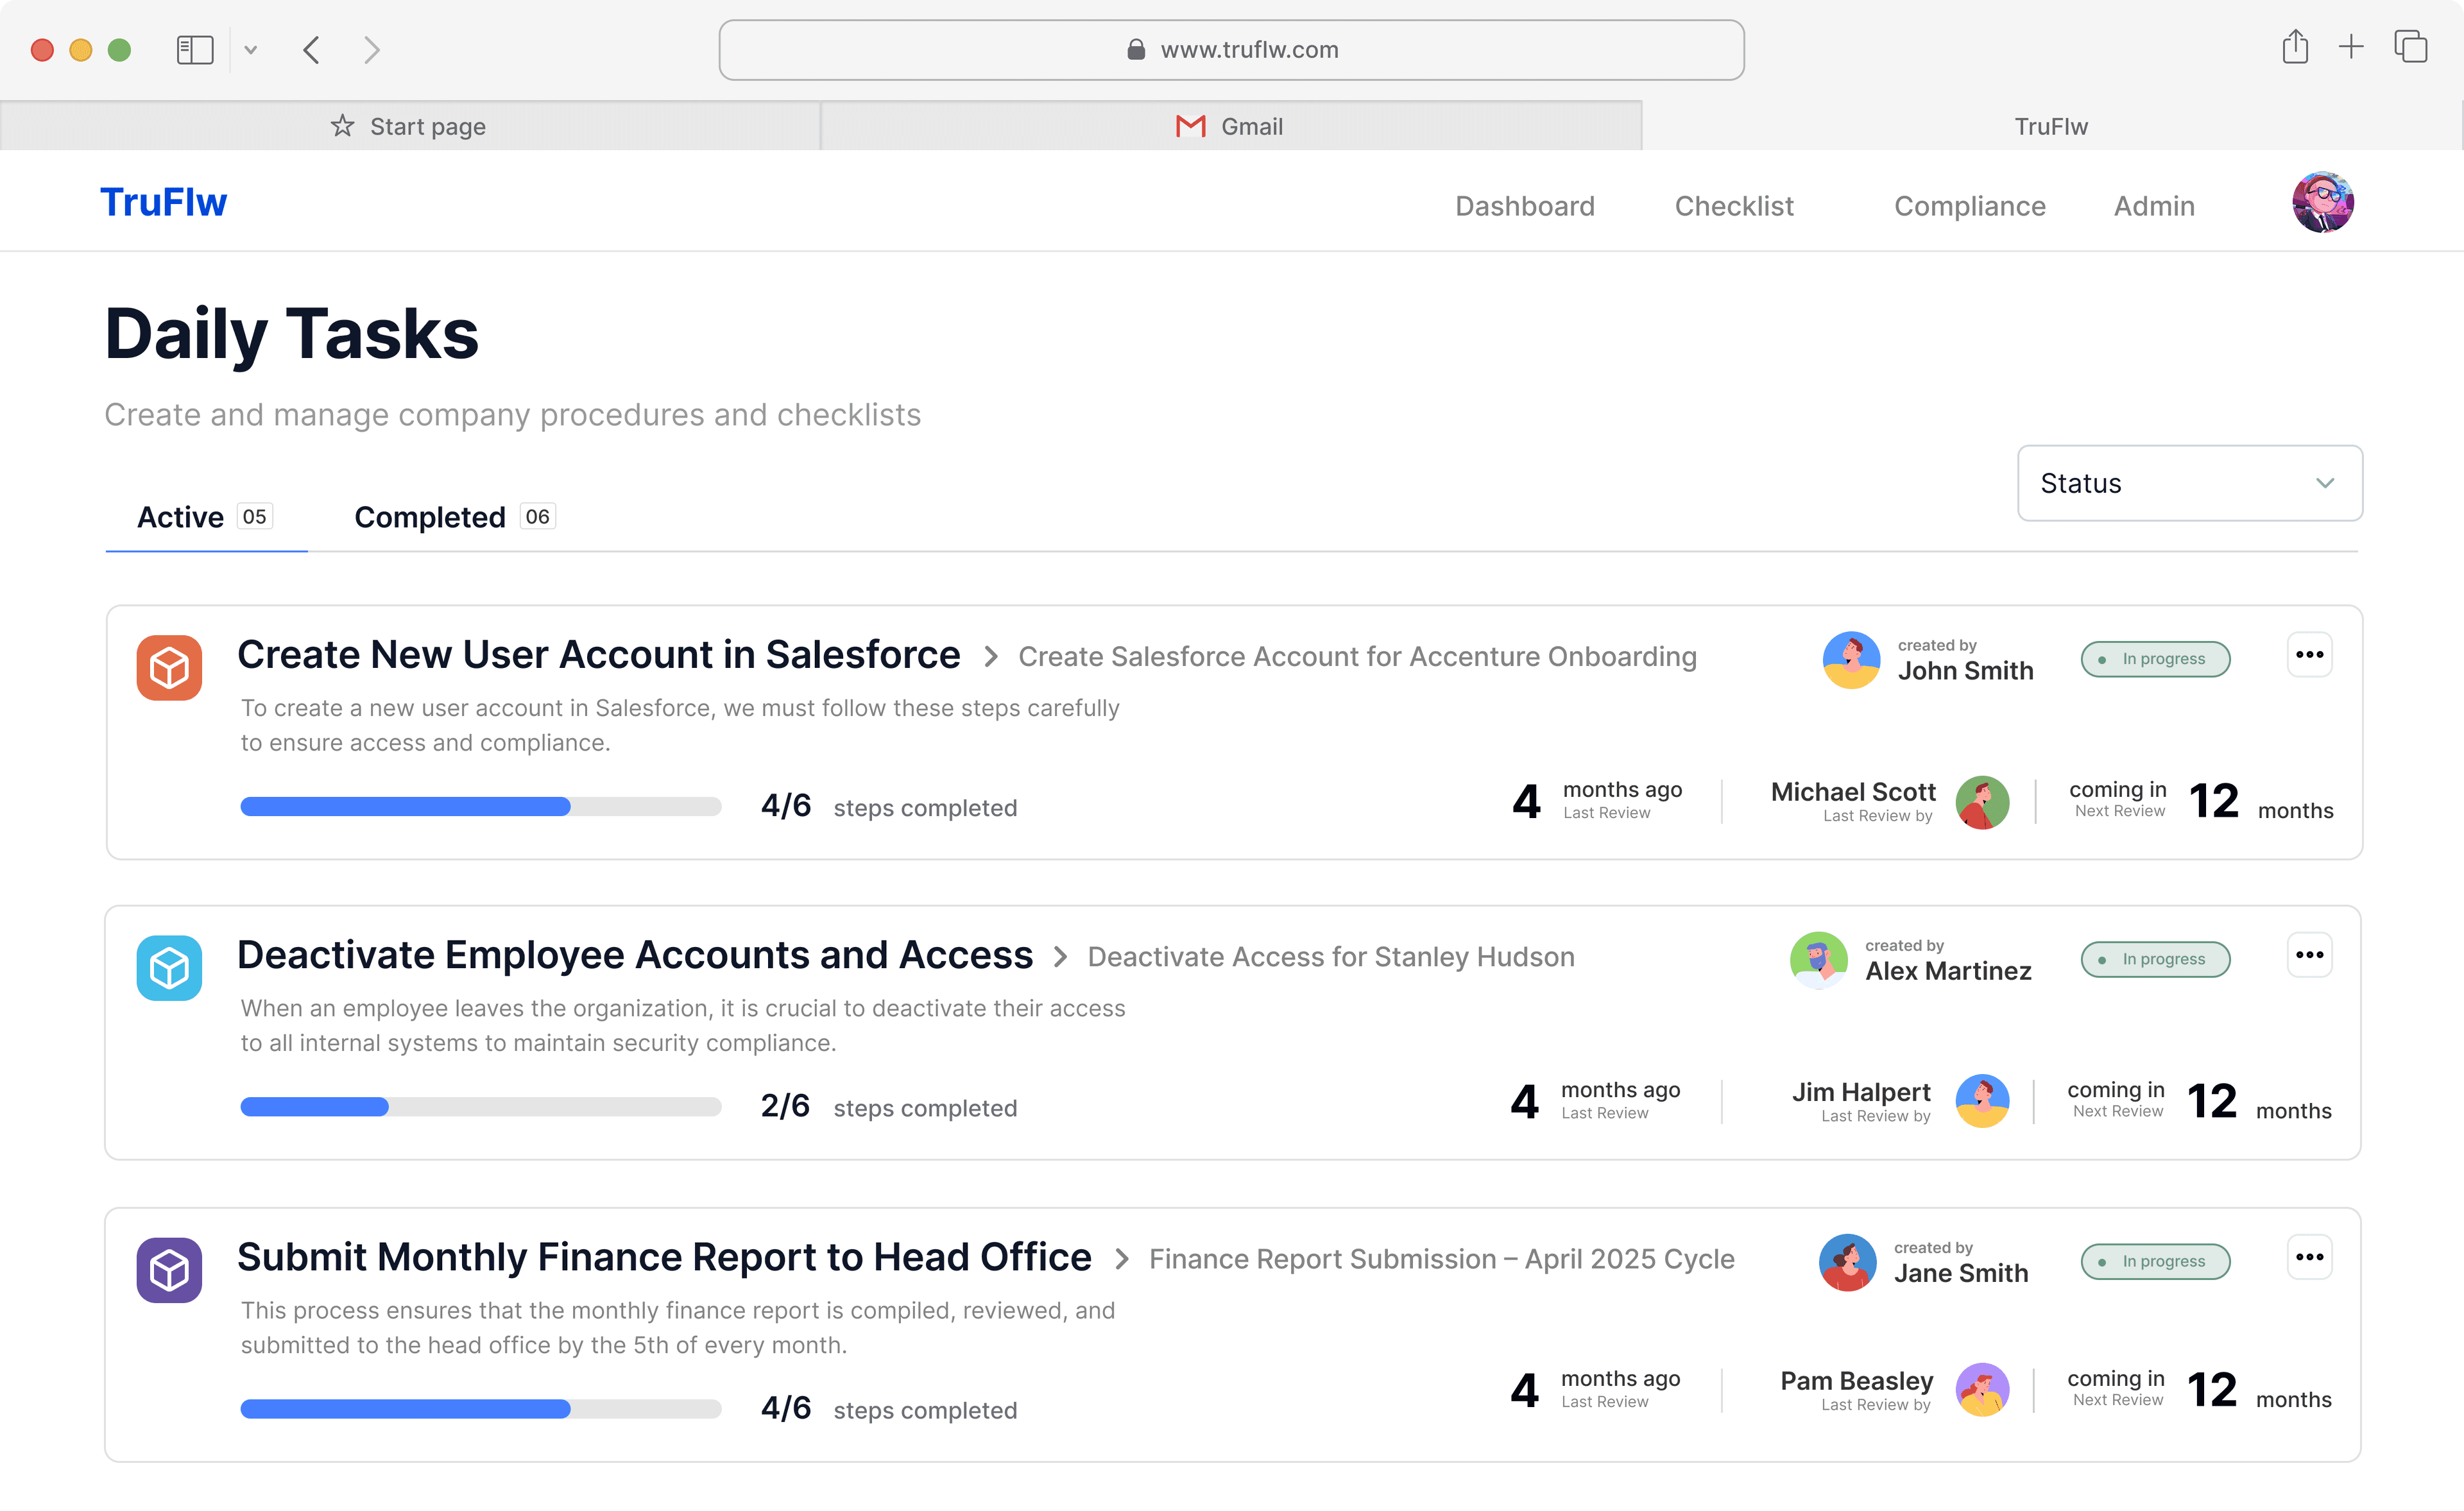Open three-dot menu on the Salesforce task card
The image size is (2464, 1511).
(x=2309, y=655)
